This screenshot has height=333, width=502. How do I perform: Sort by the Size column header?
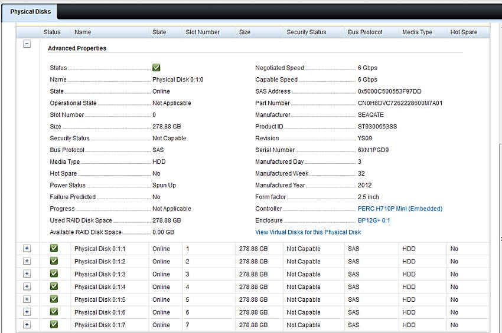259,32
